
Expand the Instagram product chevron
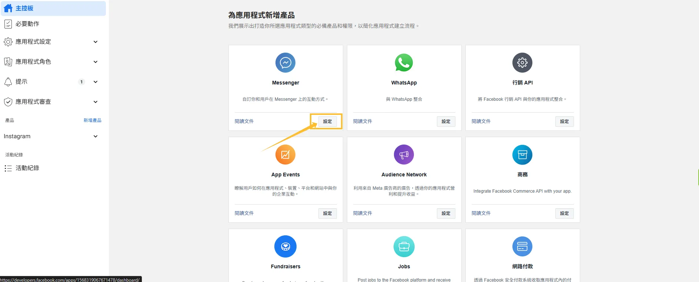pos(96,136)
